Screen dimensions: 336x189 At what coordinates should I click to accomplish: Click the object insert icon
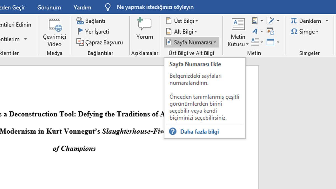click(270, 42)
